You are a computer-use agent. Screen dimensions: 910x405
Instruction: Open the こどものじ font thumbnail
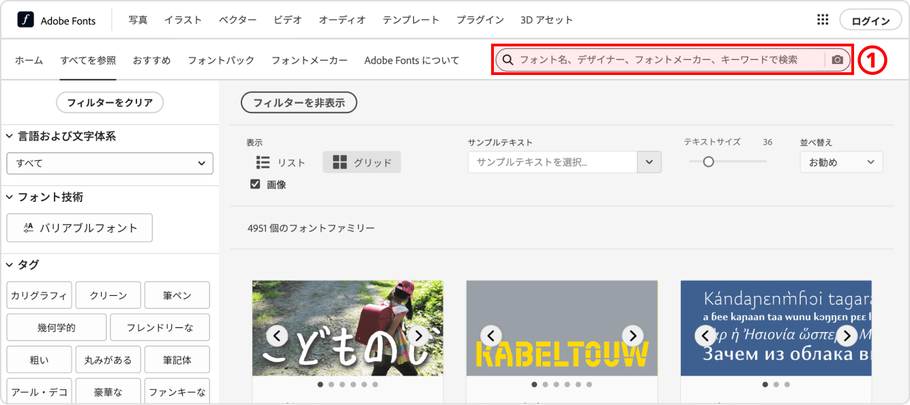click(348, 328)
